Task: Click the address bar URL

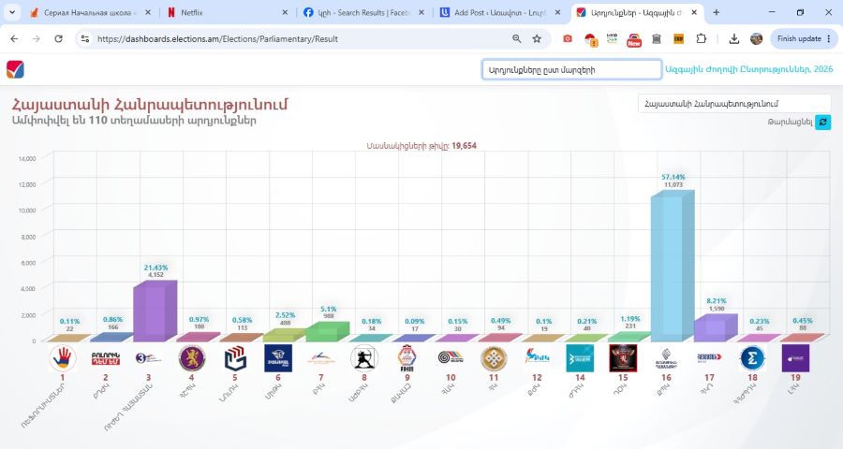Action: coord(217,38)
